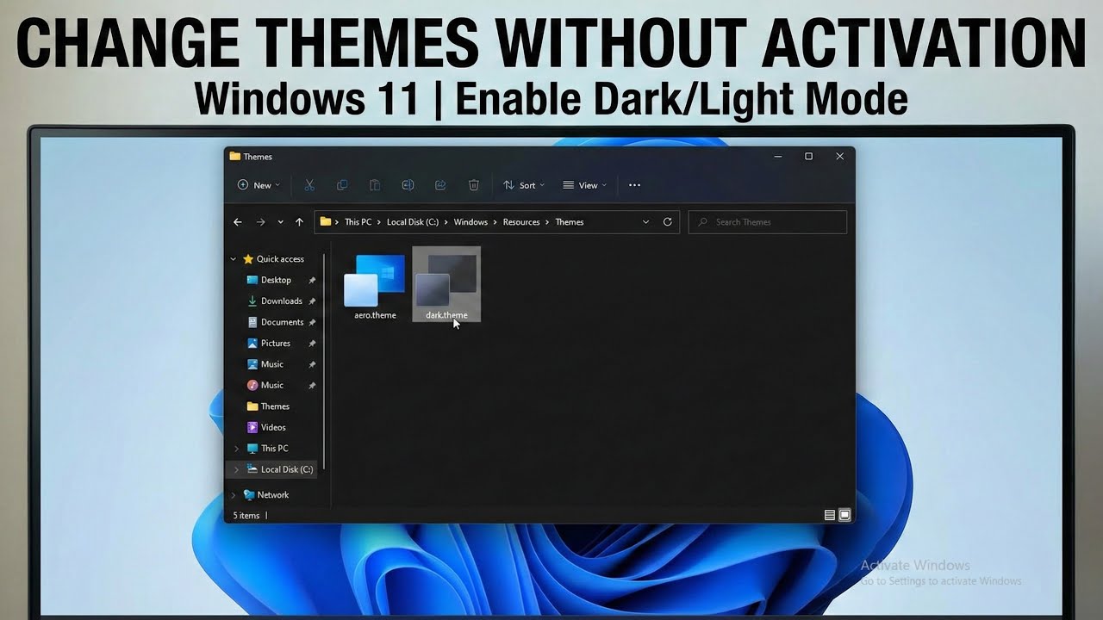Screen dimensions: 1103x620
Task: Click the Delete trash icon
Action: [473, 185]
